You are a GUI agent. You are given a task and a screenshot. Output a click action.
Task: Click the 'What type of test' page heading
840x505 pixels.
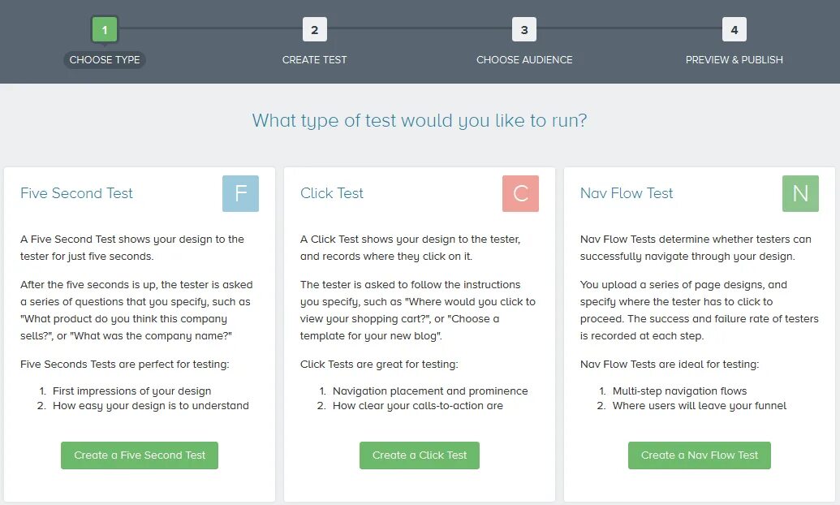(x=420, y=121)
